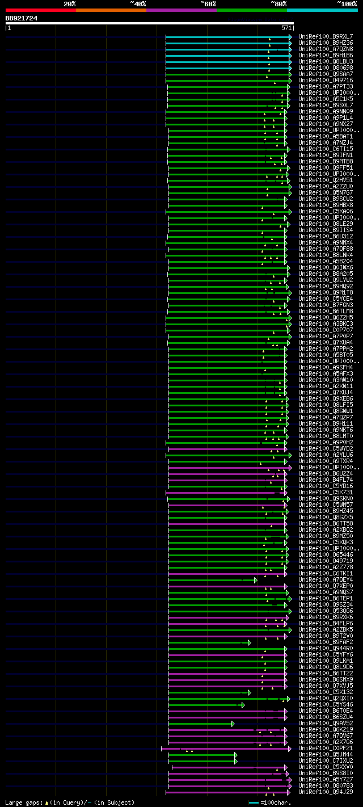Viewport: 363px width, 807px height.
Task: Click the UniRef100_C6TI15 entry
Action: coord(326,149)
